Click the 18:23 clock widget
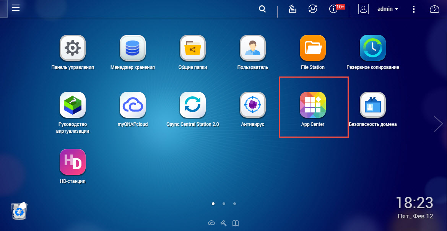447x231 pixels. coord(414,203)
